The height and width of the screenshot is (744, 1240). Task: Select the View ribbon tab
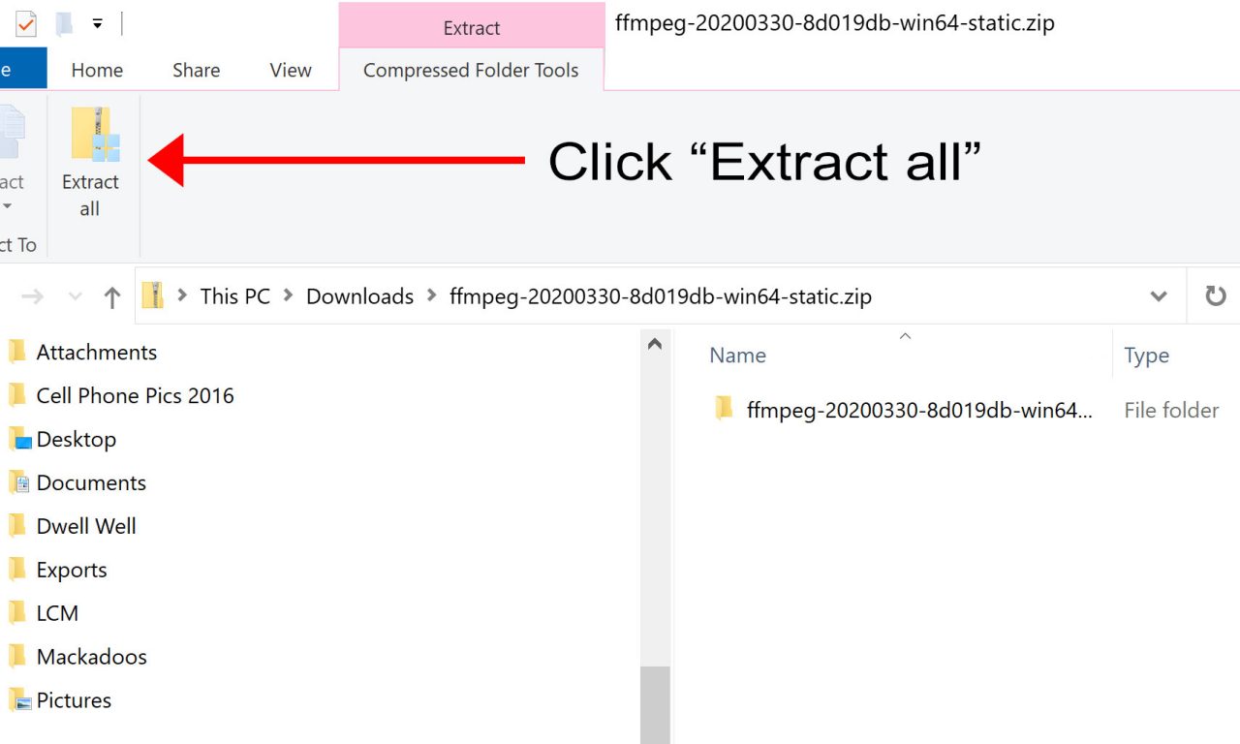pyautogui.click(x=291, y=71)
